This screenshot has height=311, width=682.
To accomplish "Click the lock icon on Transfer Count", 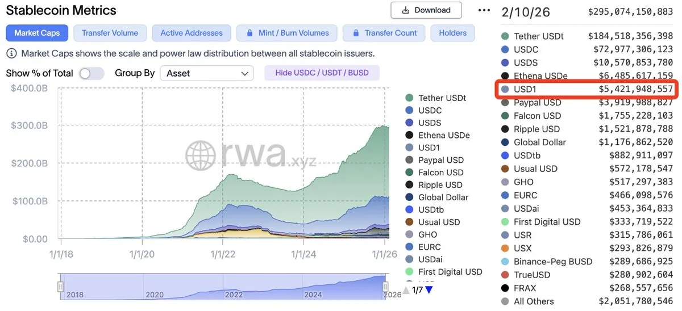I will tap(355, 33).
